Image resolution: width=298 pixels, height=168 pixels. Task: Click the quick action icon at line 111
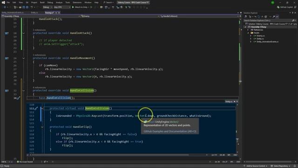(x=36, y=108)
